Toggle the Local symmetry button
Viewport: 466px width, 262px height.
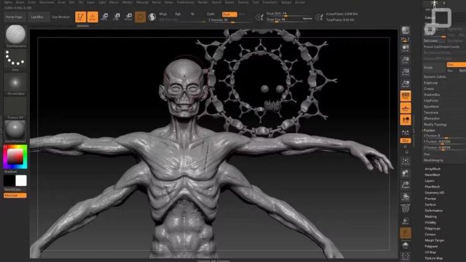pos(405,120)
